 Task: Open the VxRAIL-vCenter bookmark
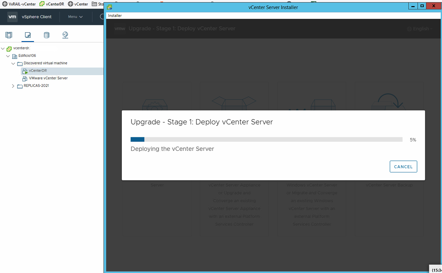pos(19,4)
